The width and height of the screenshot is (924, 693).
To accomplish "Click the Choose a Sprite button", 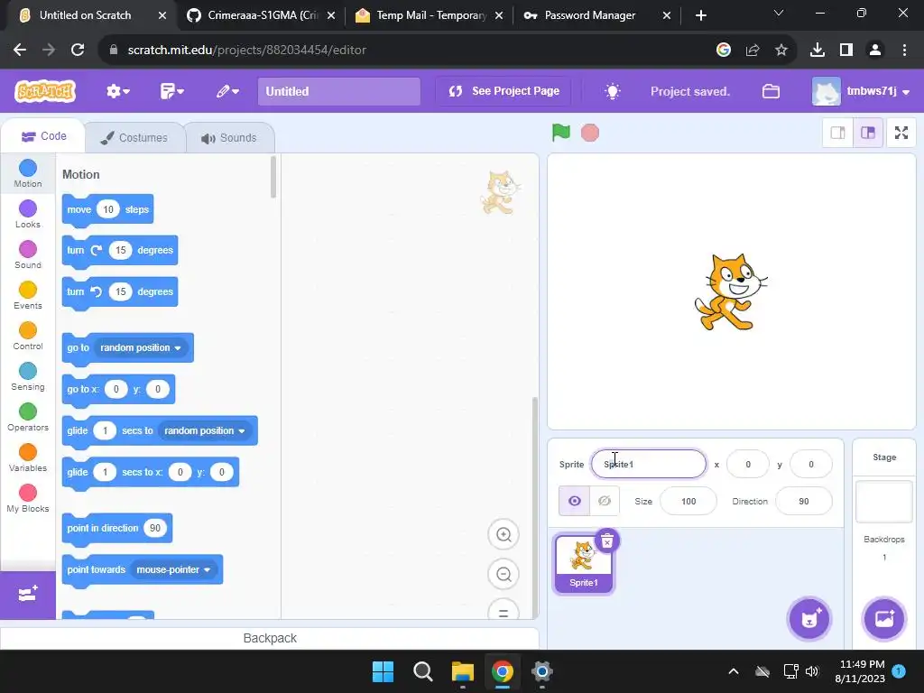I will pos(809,619).
